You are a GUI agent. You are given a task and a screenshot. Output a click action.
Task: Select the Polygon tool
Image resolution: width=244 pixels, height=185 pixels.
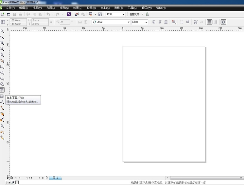tap(2, 78)
